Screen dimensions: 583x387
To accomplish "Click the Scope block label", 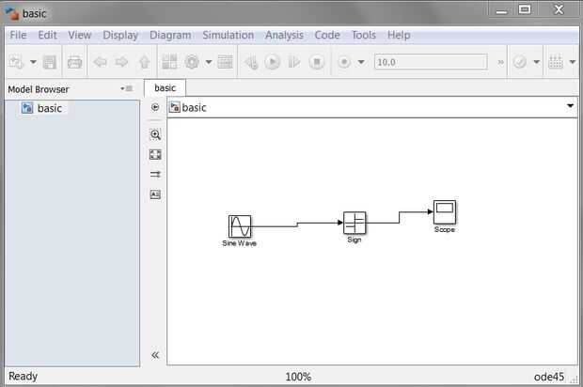I will (x=445, y=229).
